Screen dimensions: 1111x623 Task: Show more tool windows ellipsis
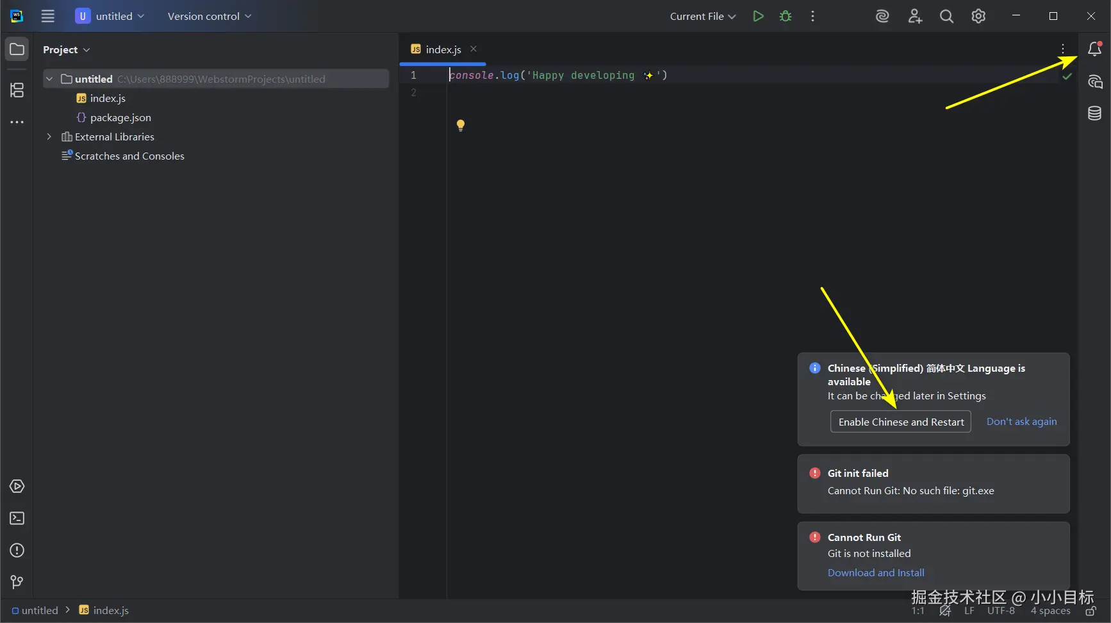click(x=17, y=122)
